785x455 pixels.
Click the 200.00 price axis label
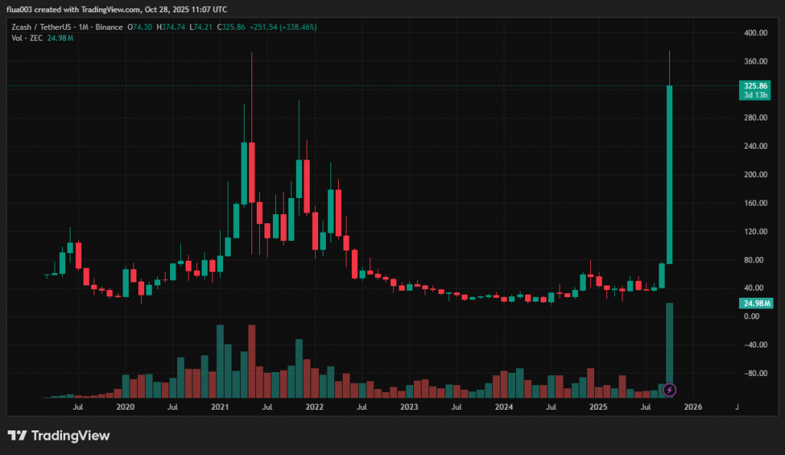point(754,175)
